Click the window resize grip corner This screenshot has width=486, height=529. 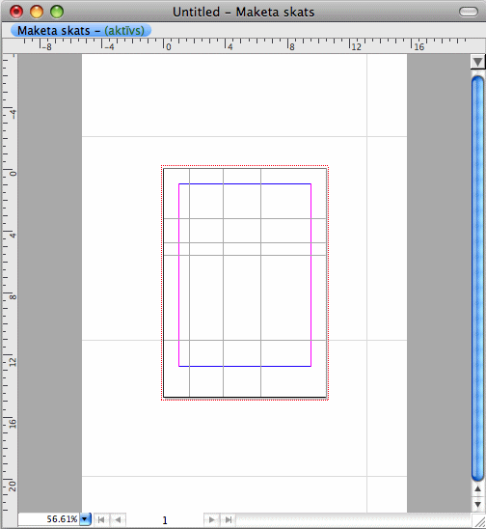(x=478, y=521)
